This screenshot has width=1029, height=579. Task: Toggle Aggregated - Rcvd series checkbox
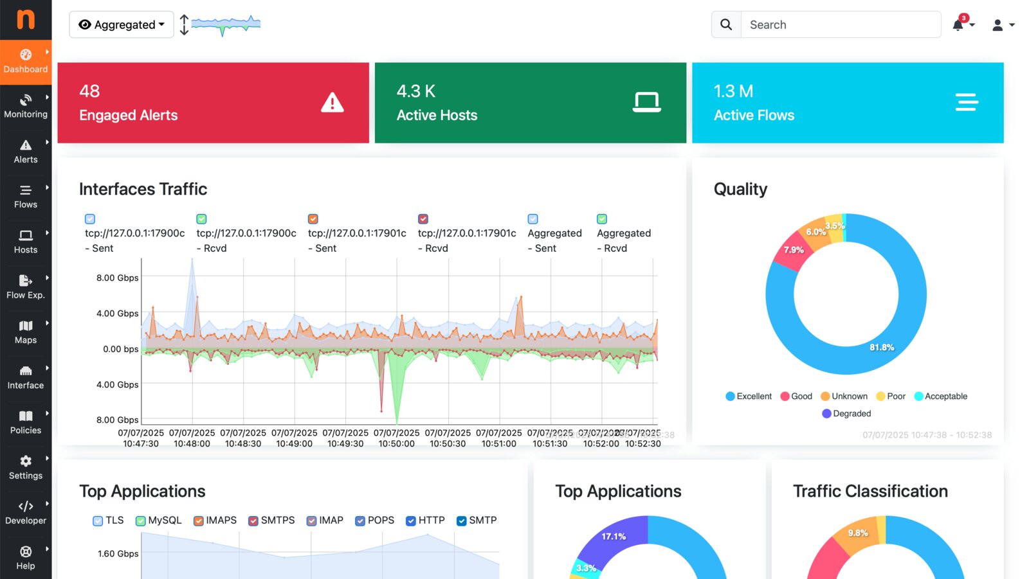point(602,219)
